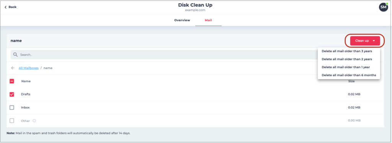Toggle the select-all checkbox in header
This screenshot has width=392, height=143.
click(x=12, y=81)
